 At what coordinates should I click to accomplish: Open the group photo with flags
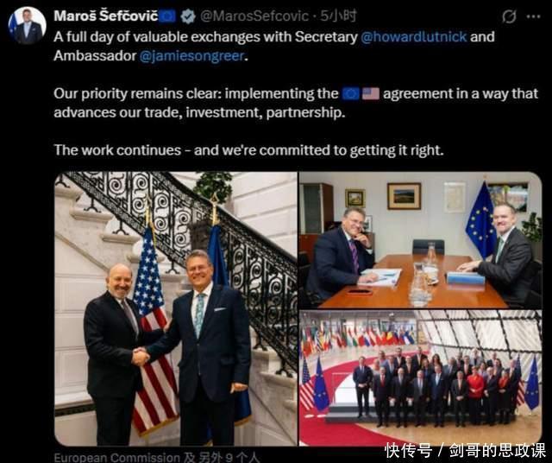pyautogui.click(x=420, y=378)
